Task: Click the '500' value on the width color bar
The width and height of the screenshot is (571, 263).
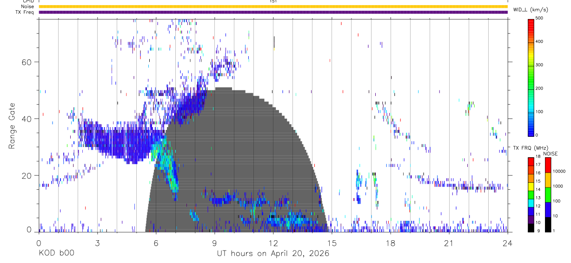Action: (539, 18)
